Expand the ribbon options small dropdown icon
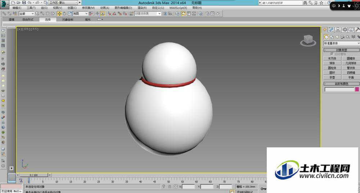Screen dimensions: 360x193 click(x=100, y=19)
